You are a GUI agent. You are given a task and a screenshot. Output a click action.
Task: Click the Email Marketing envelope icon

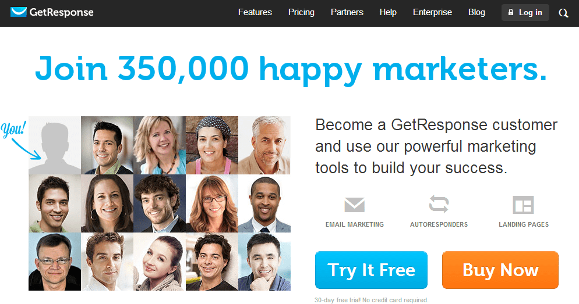point(355,205)
